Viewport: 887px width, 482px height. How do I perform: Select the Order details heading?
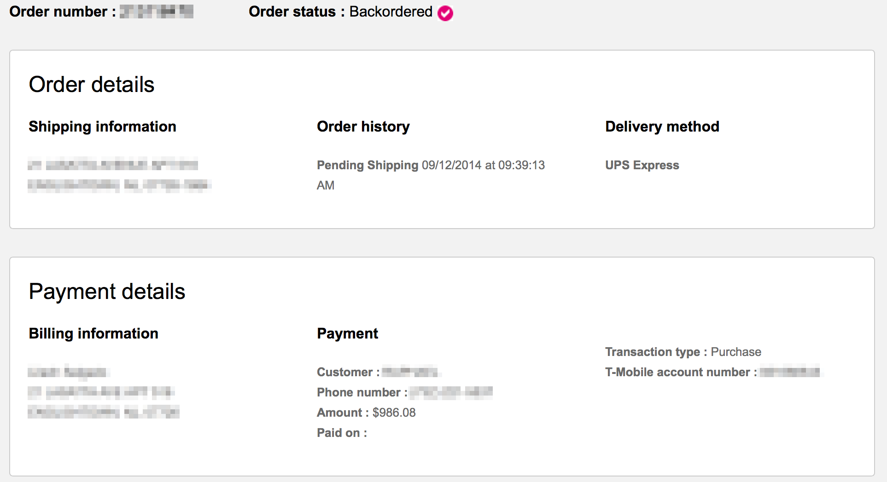[x=92, y=85]
